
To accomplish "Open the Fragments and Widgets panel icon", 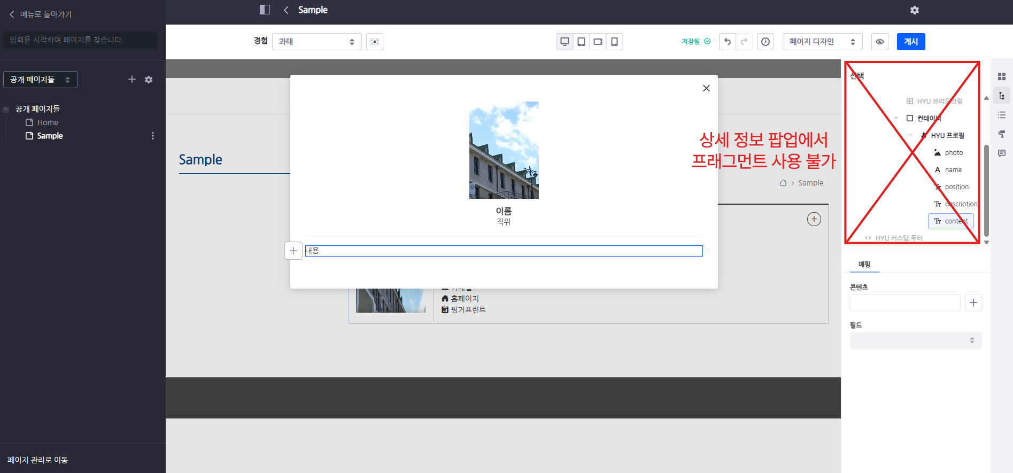I will (1001, 77).
